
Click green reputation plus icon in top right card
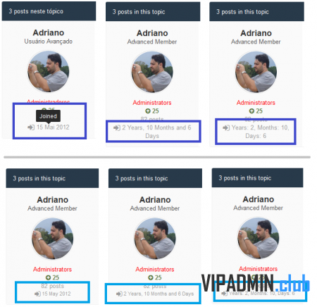(251, 111)
